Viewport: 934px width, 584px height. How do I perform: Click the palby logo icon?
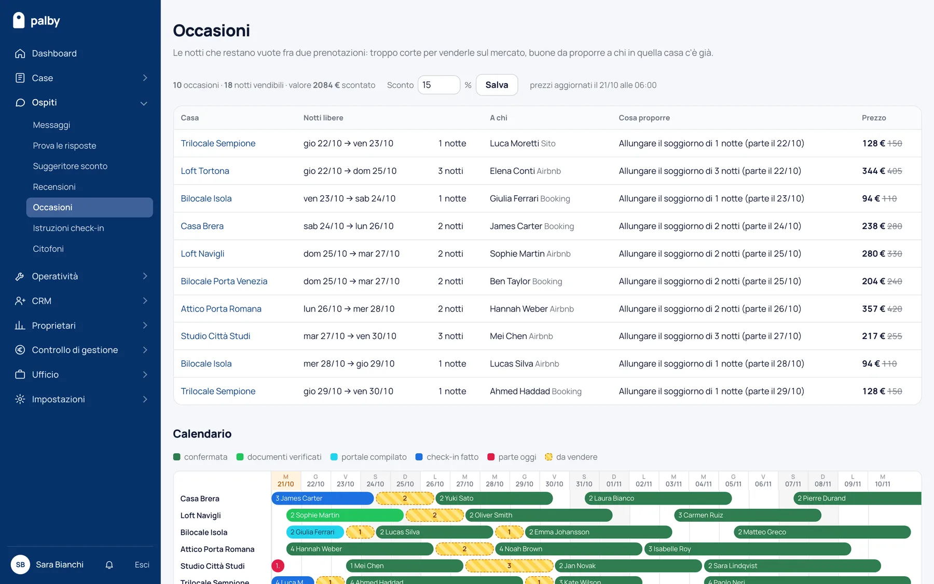[x=19, y=20]
